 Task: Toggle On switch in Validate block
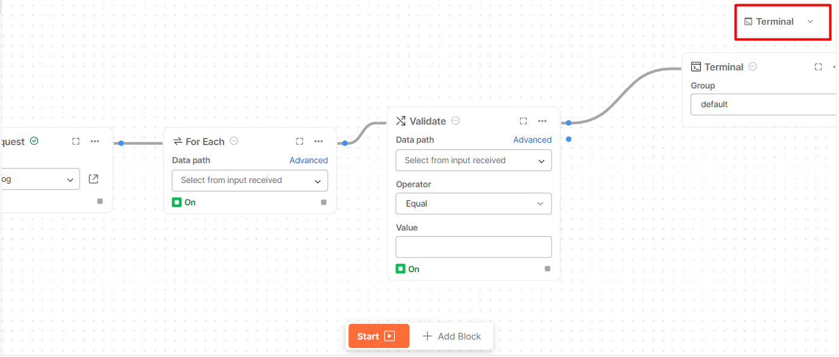401,269
